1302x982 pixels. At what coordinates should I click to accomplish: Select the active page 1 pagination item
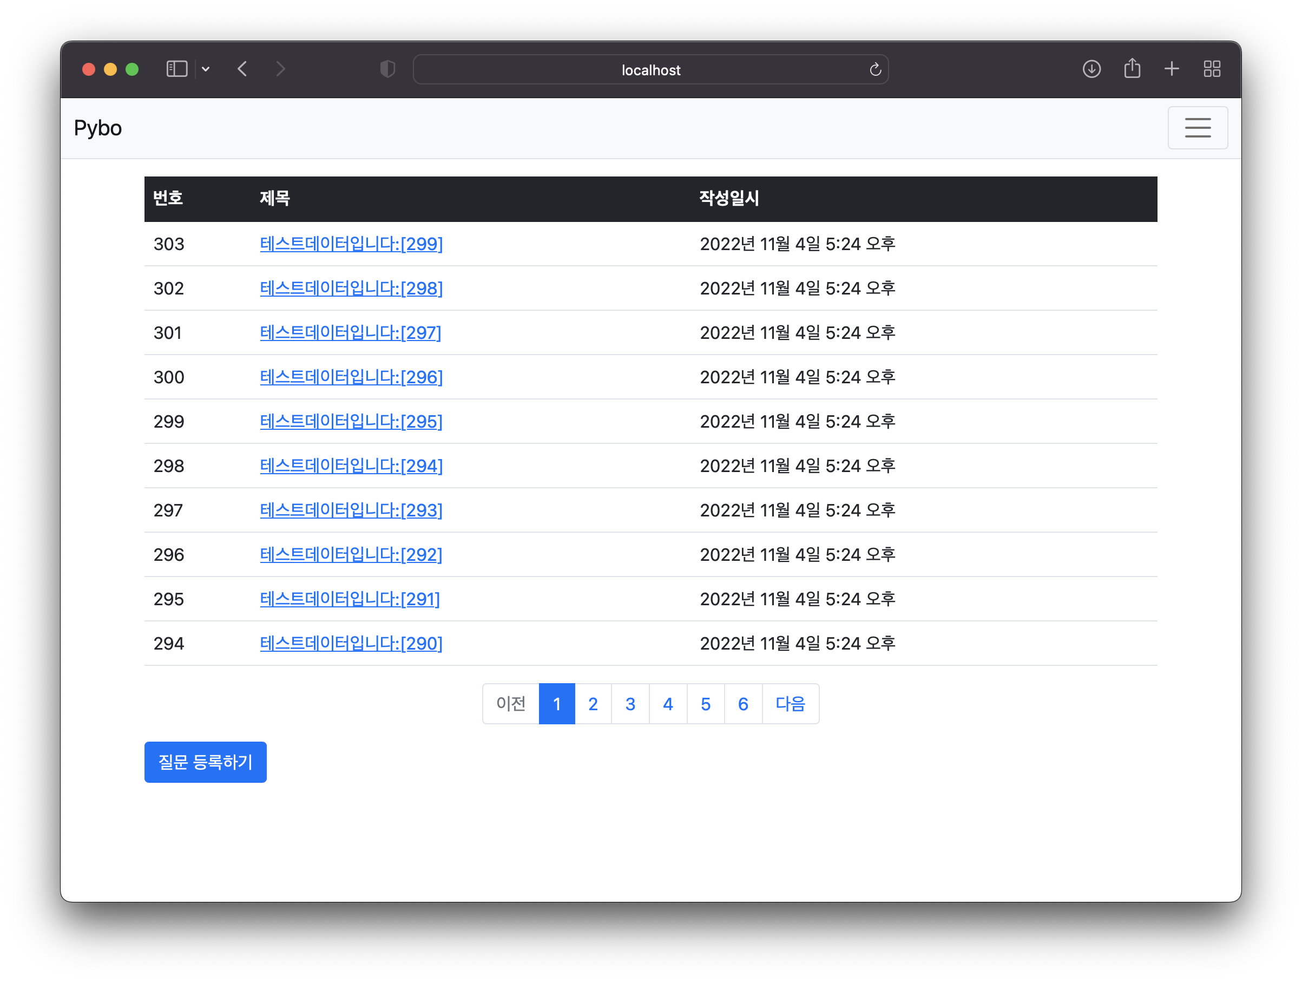point(556,704)
